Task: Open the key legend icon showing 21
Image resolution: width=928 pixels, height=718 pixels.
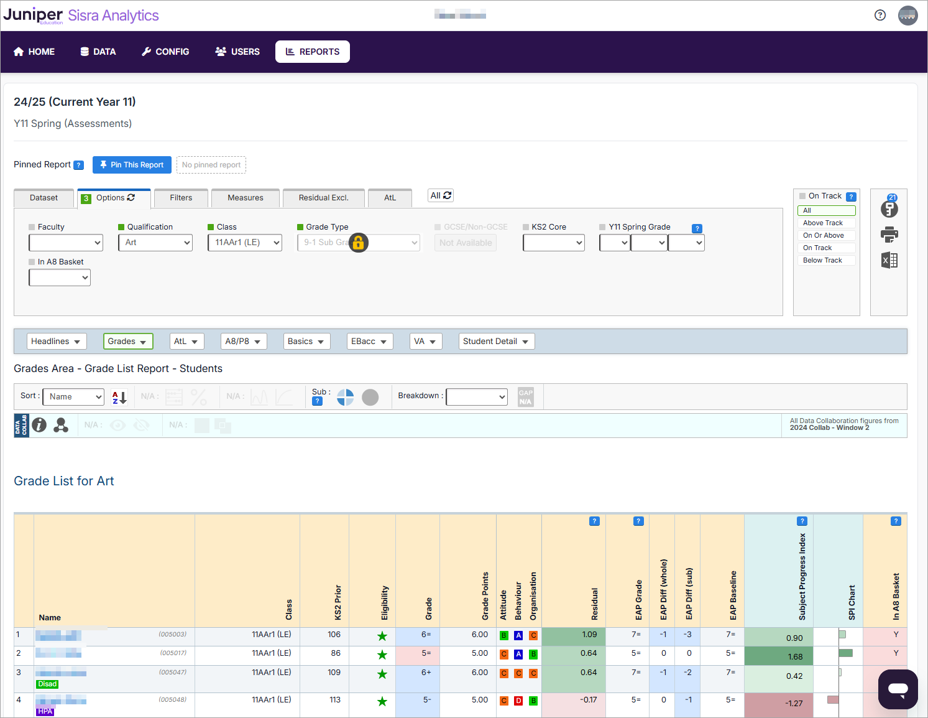Action: point(889,210)
